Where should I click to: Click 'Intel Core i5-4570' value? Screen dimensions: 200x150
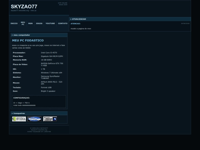click(x=49, y=53)
